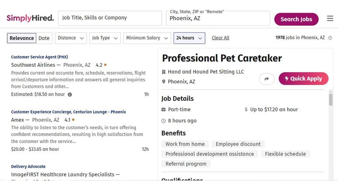
Task: Click the Search Jobs button
Action: (x=296, y=19)
